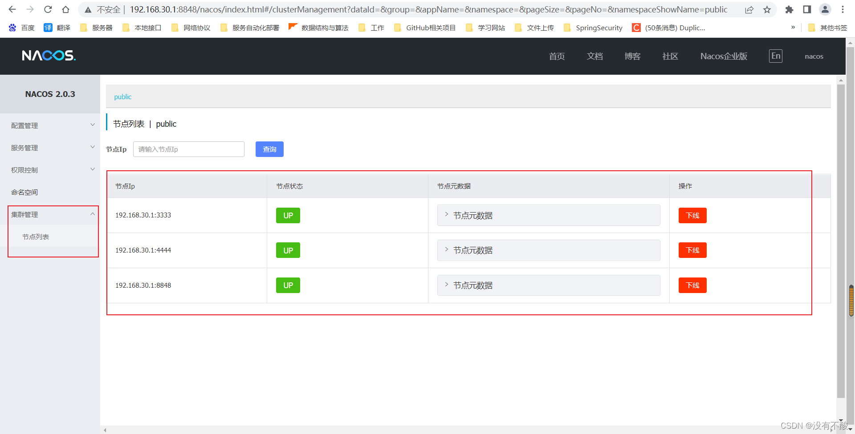Click the 查询 search button

[x=269, y=149]
